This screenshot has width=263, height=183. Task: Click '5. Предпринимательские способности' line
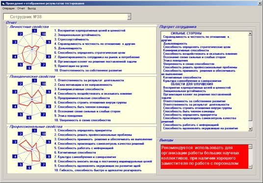pos(82,98)
